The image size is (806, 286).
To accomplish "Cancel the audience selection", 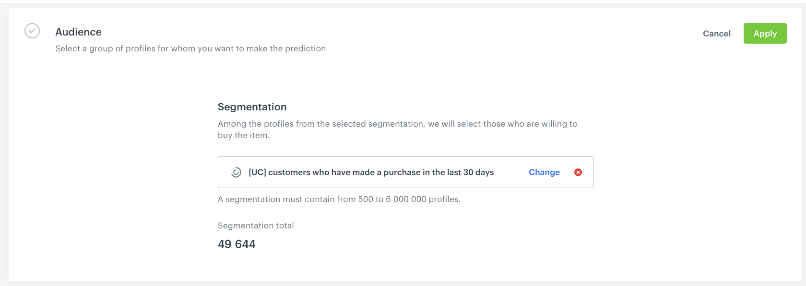I will 716,34.
